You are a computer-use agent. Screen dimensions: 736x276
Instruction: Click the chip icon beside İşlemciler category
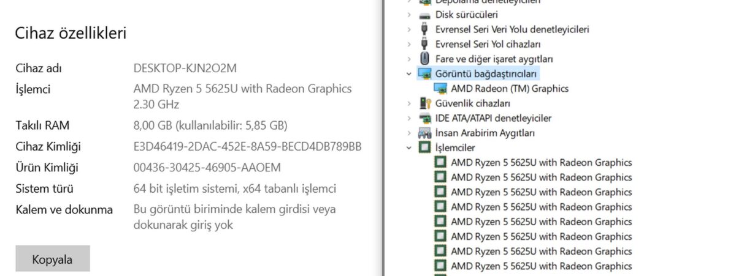pos(424,147)
